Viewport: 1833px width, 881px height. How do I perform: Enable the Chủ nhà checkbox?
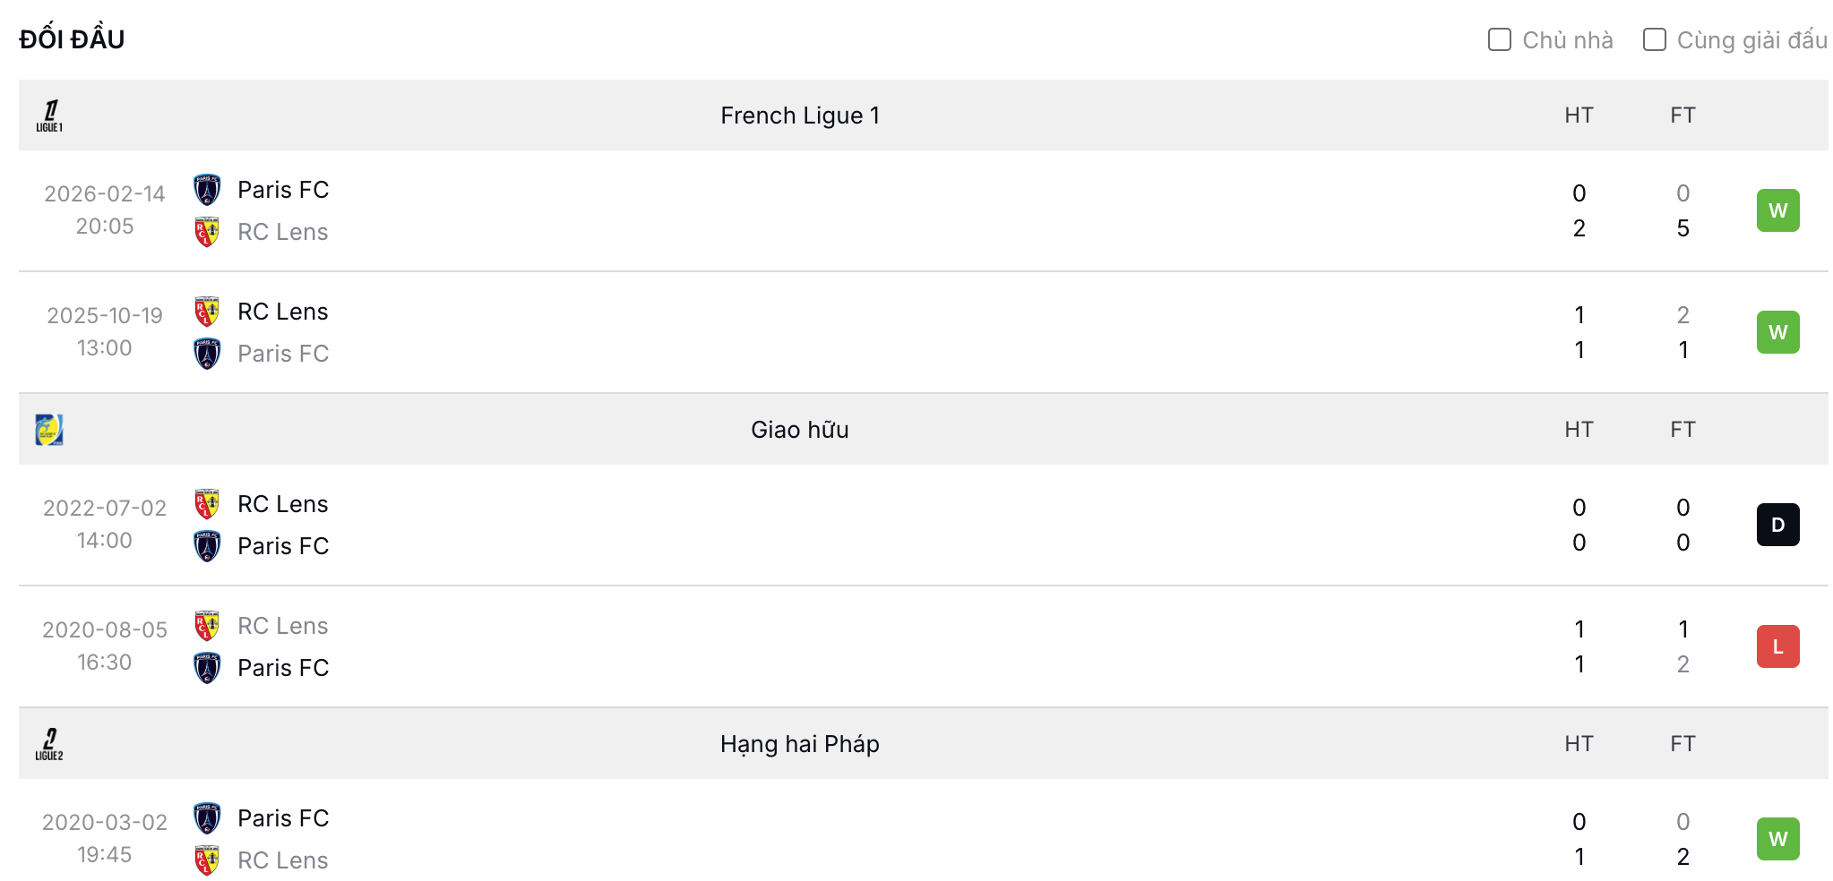[x=1499, y=39]
